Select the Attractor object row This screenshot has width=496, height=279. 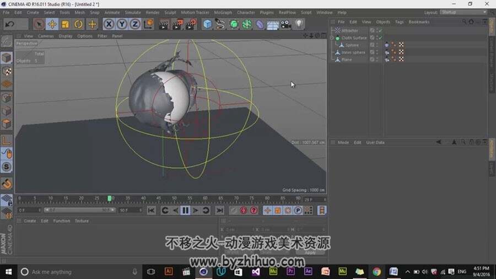tap(349, 30)
